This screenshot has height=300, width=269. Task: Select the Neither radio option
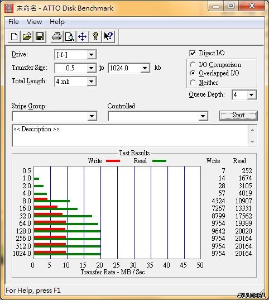tap(193, 83)
